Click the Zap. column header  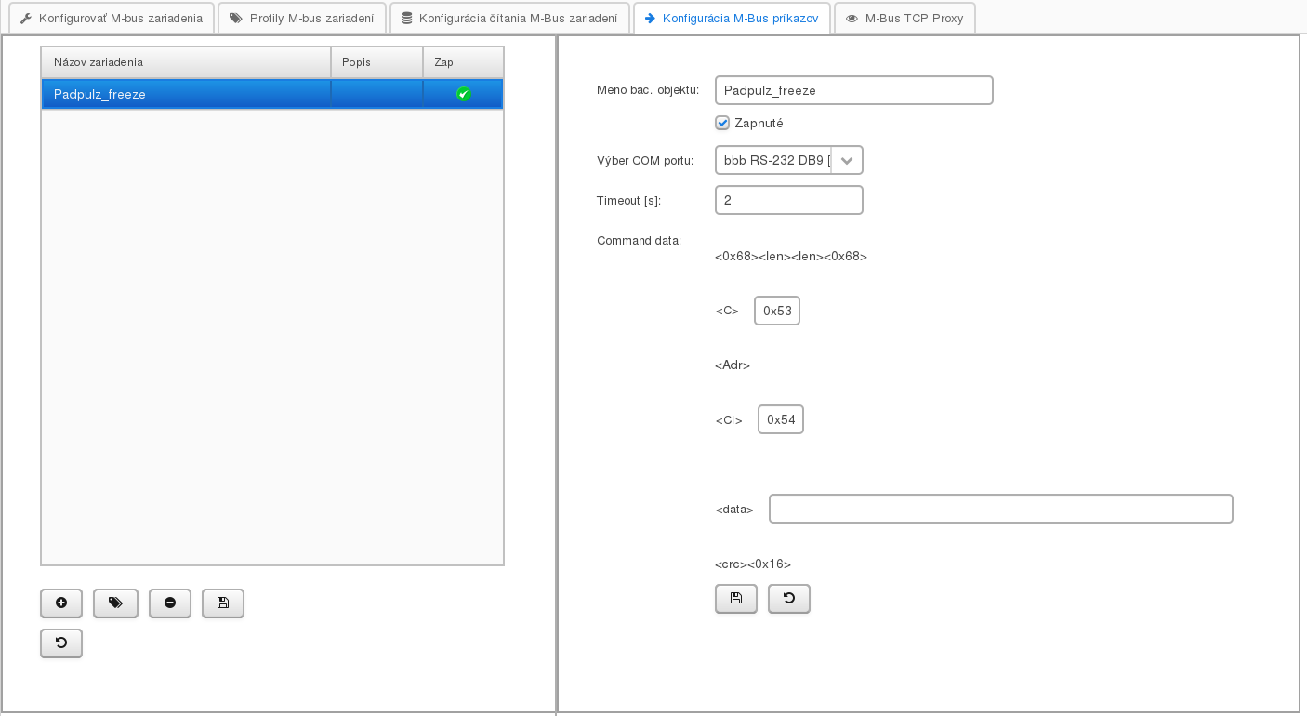tap(463, 62)
